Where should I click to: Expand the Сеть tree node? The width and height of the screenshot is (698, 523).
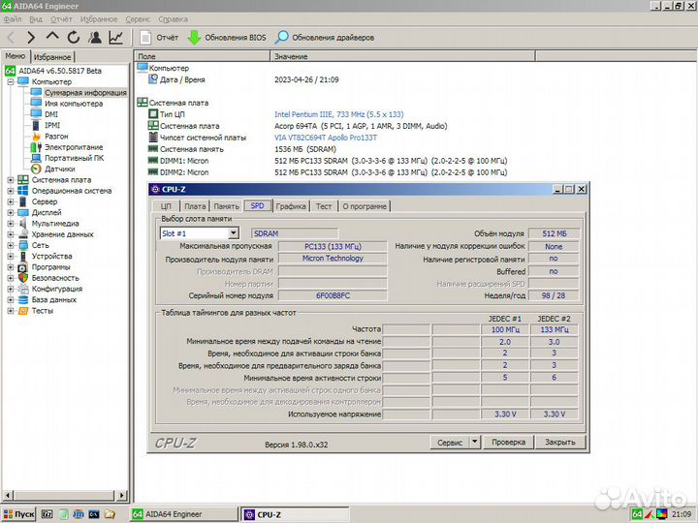click(11, 245)
